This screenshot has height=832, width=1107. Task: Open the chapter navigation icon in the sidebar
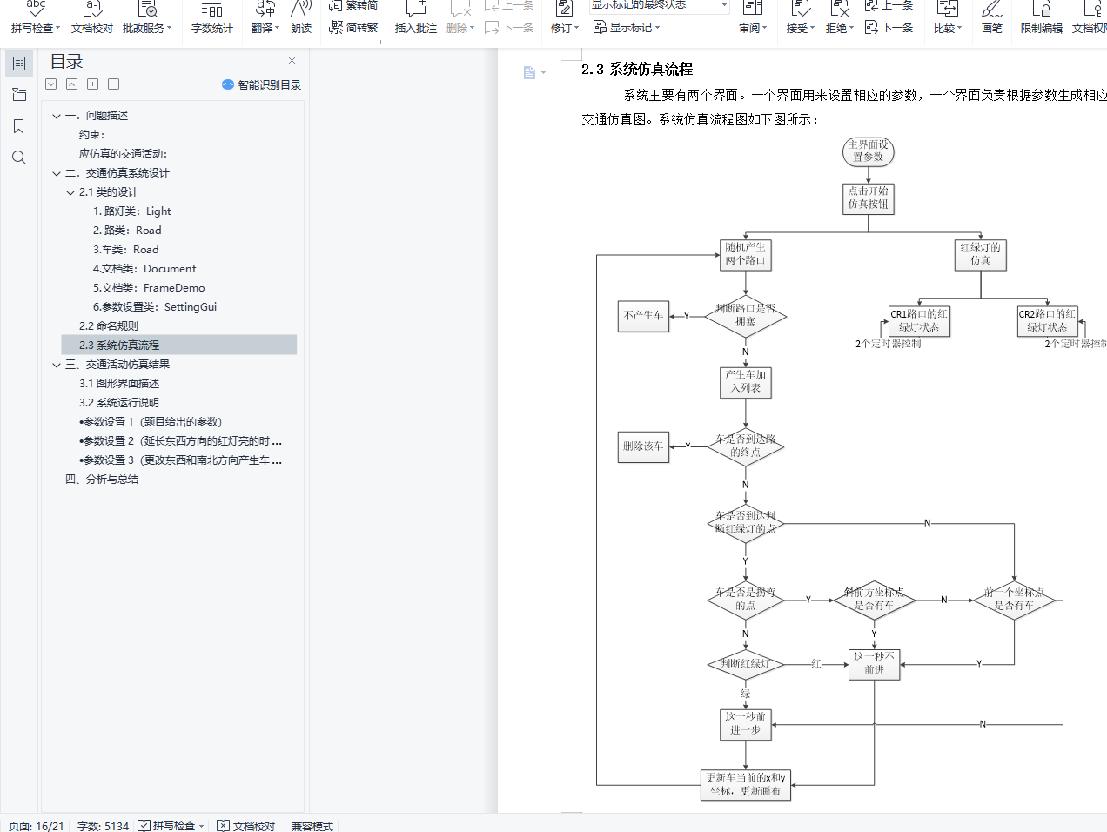click(19, 95)
